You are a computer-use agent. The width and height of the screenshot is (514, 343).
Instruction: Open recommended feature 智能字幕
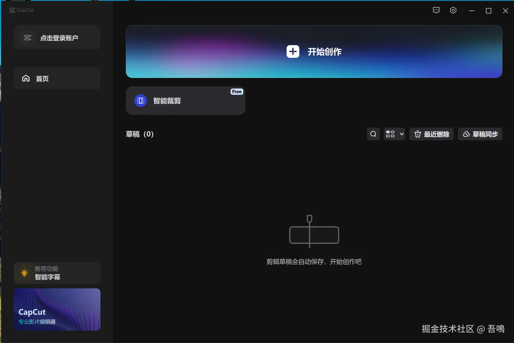point(57,273)
